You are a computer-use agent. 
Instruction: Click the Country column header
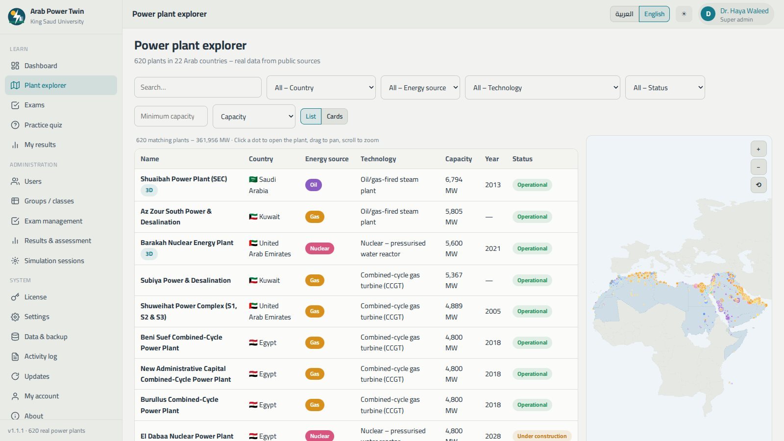[x=261, y=159]
